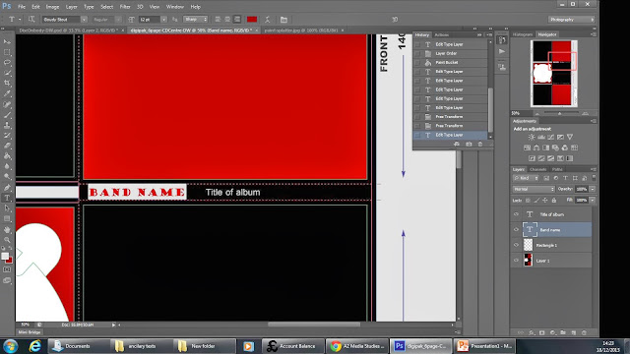The image size is (630, 354).
Task: Toggle text orientation icon in options bar
Action: (x=31, y=20)
